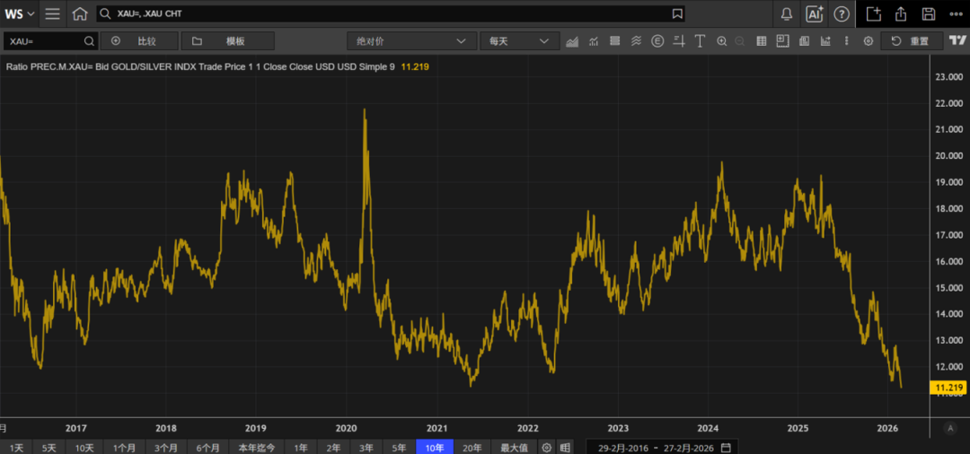Select the text annotation T tool

tap(698, 41)
